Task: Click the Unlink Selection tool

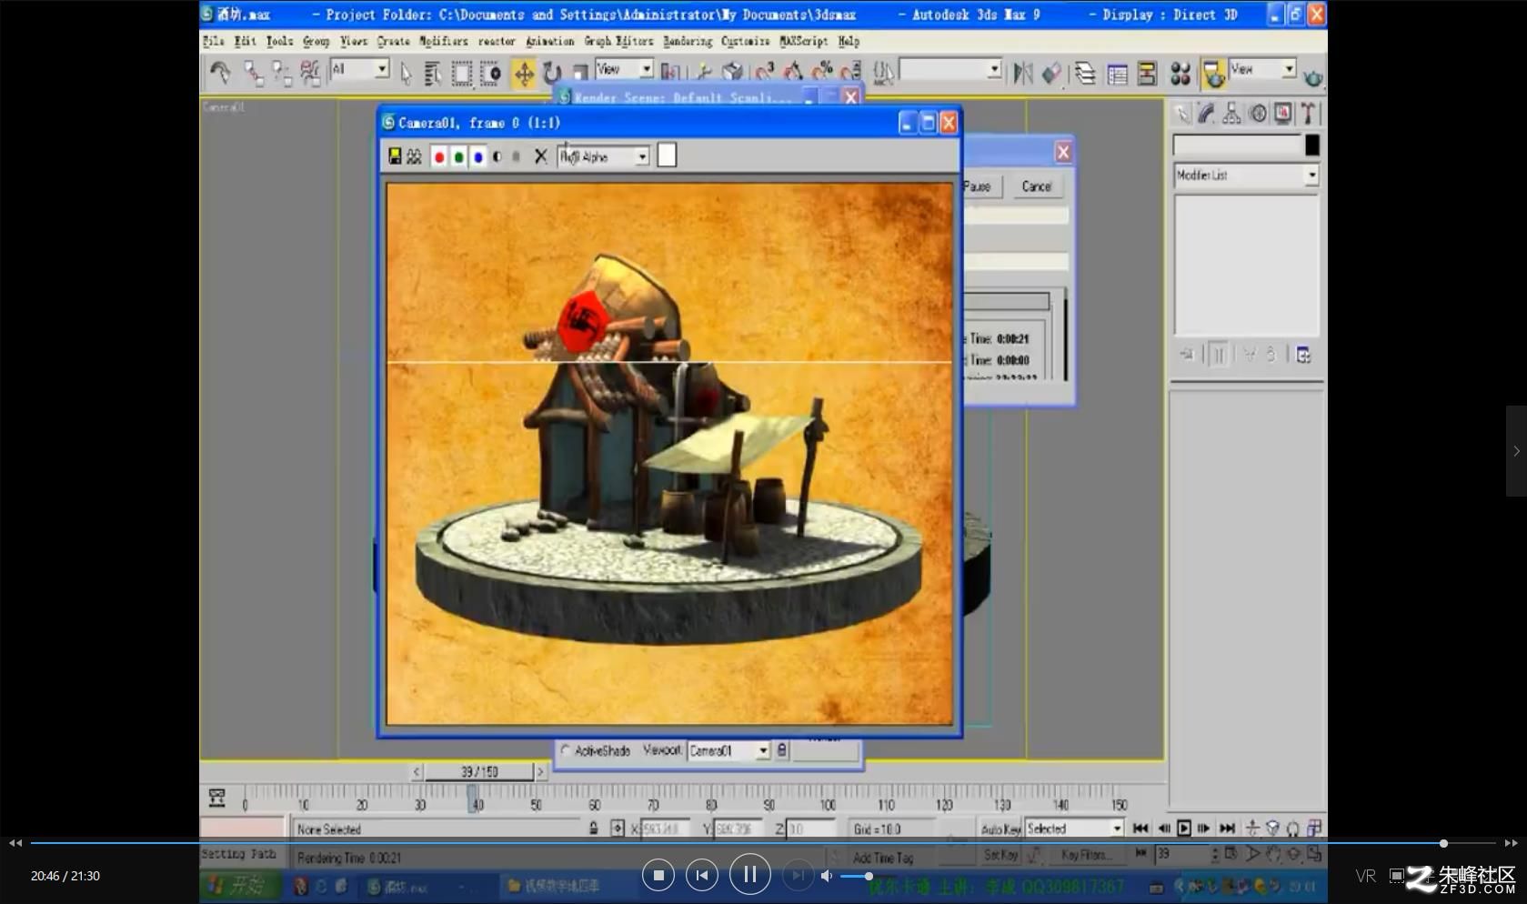Action: click(x=282, y=73)
